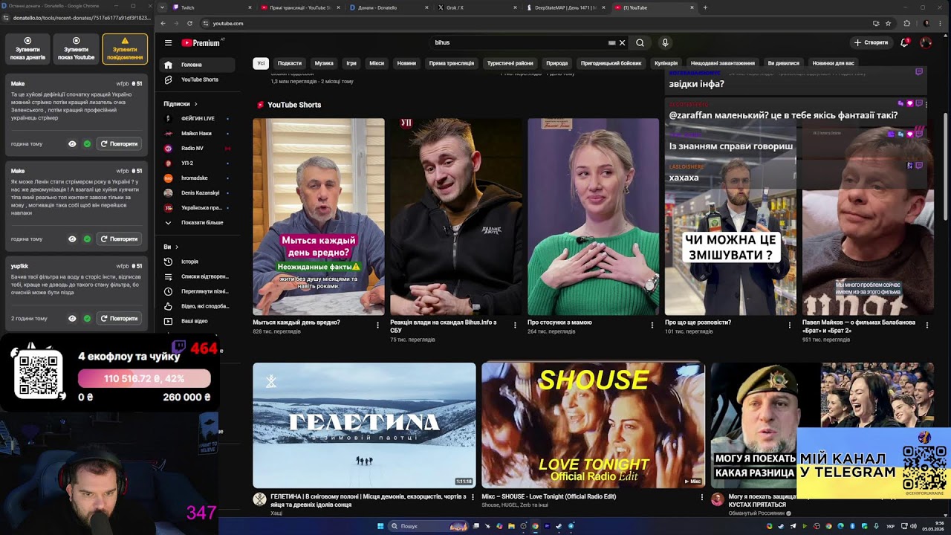Click donation goal progress bar 110 516.72 ₴
Screen dimensions: 951x535
(144, 379)
